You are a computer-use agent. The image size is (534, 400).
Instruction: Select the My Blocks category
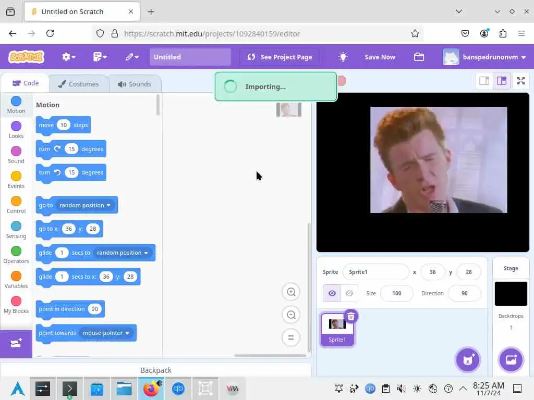pyautogui.click(x=16, y=305)
